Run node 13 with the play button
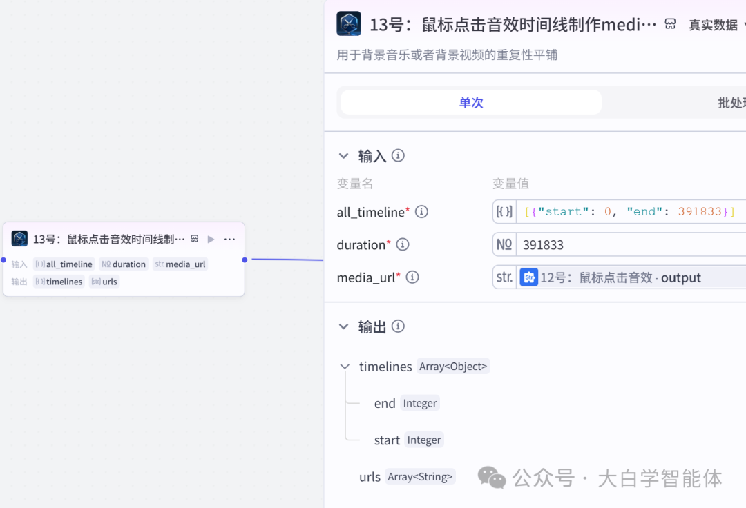Image resolution: width=746 pixels, height=508 pixels. [211, 239]
